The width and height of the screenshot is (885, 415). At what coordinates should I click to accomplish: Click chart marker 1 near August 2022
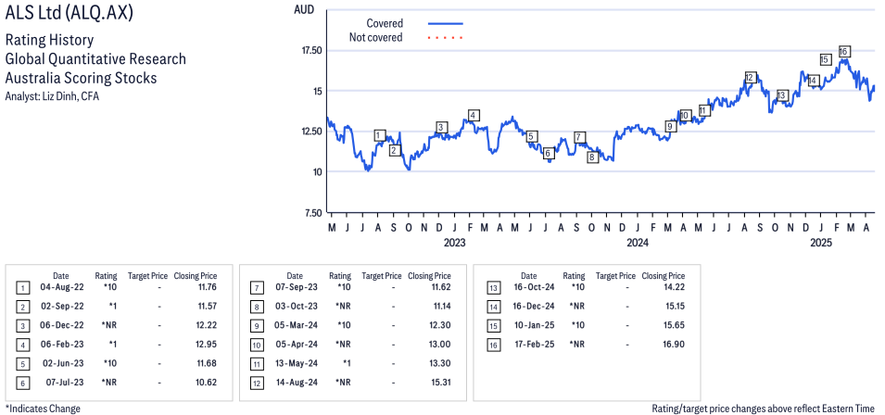tap(379, 135)
